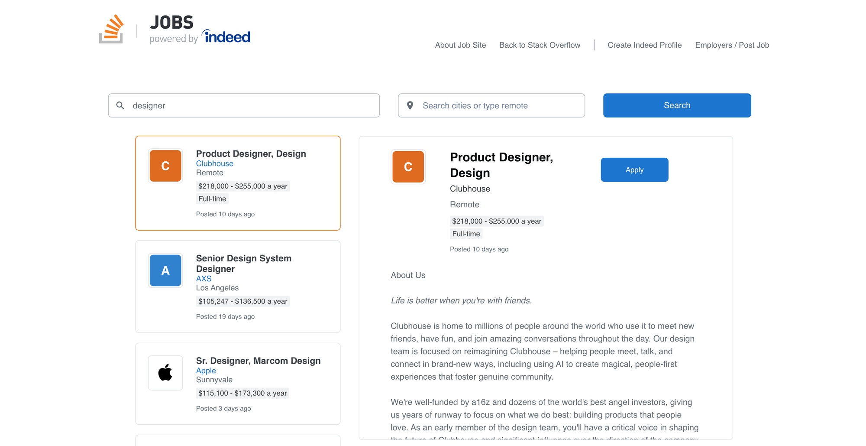Screen dimensions: 866x446
Task: Select the Senior Design System Designer listing
Action: pos(244,264)
